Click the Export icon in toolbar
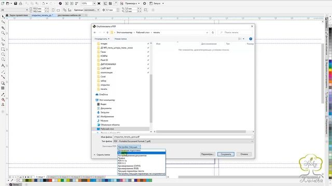The image size is (332, 186). pos(72,4)
